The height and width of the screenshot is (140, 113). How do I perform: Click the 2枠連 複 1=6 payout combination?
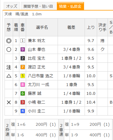(x=21, y=124)
